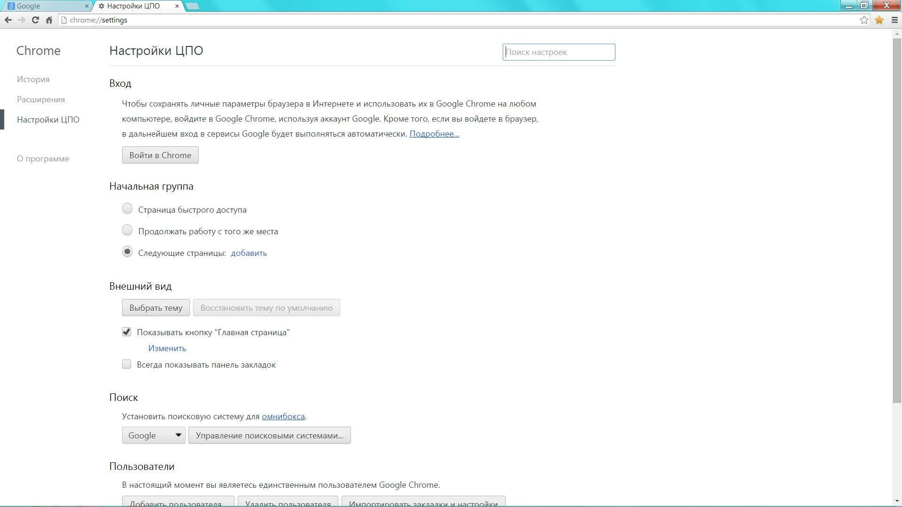Open the омнибокса link

click(283, 416)
